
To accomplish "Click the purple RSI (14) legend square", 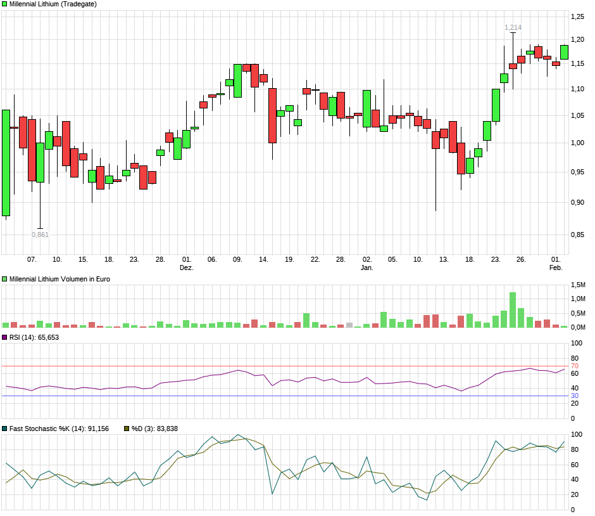I will coord(5,337).
